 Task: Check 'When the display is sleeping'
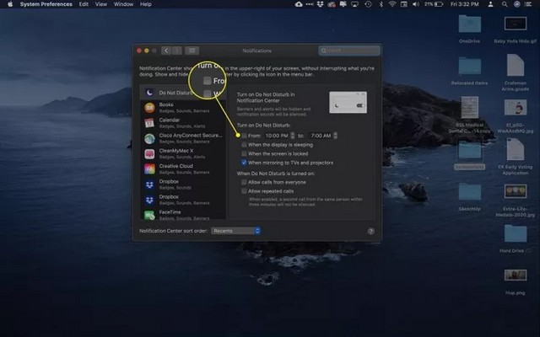click(x=244, y=145)
